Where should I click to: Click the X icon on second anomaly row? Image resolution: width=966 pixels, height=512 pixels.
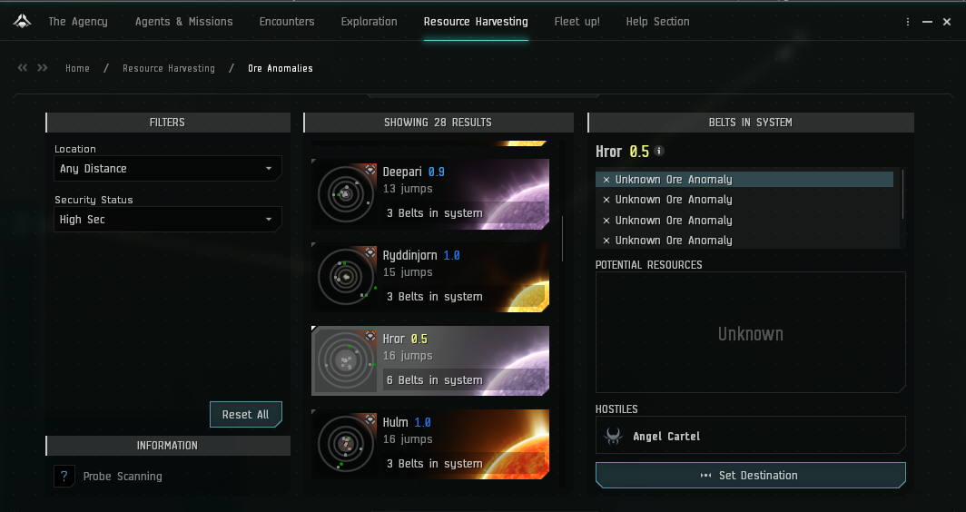tap(606, 200)
